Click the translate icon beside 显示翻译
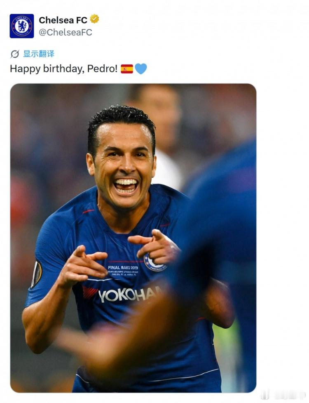Image resolution: width=309 pixels, height=403 pixels. click(15, 54)
